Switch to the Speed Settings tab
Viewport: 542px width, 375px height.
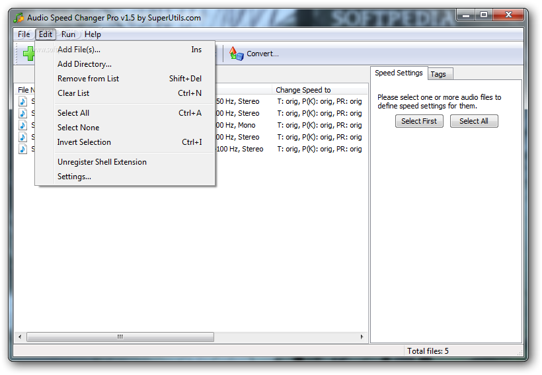pos(399,73)
